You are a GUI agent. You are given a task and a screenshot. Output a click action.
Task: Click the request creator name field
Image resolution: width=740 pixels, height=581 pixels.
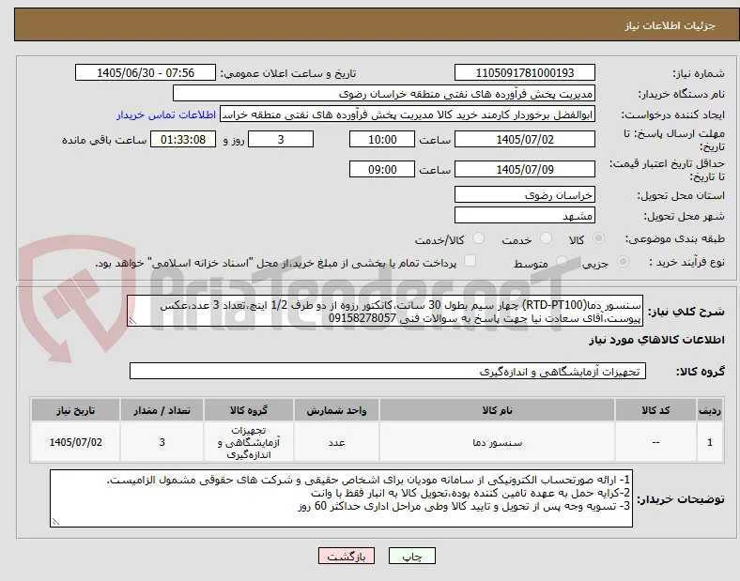click(x=408, y=115)
